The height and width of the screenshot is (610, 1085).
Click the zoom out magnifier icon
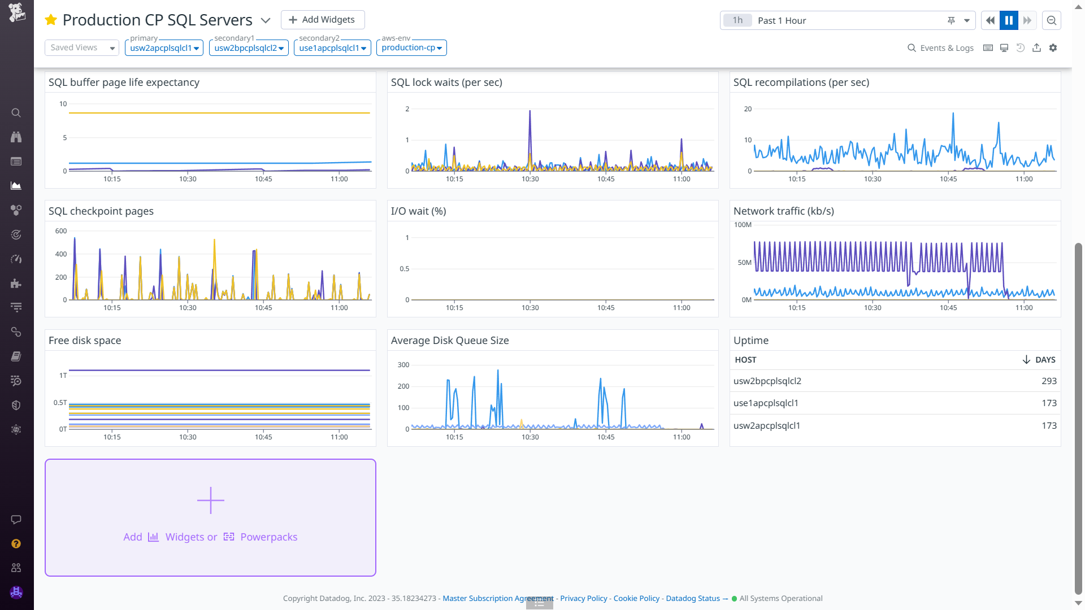pos(1052,20)
